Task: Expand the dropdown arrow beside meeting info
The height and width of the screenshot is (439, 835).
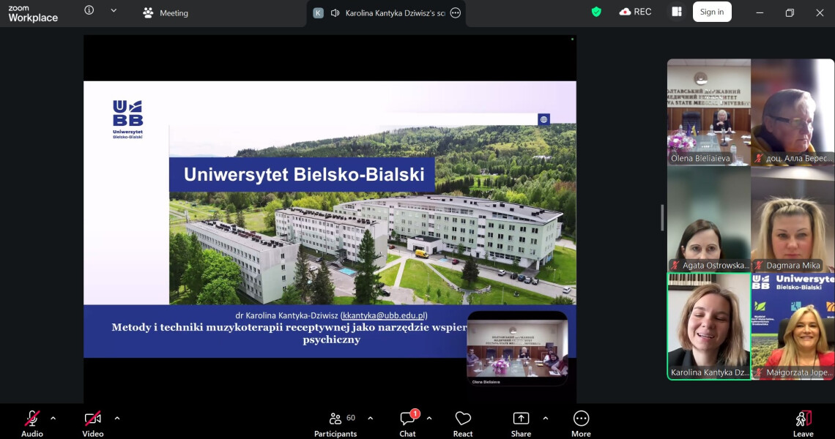Action: point(114,10)
